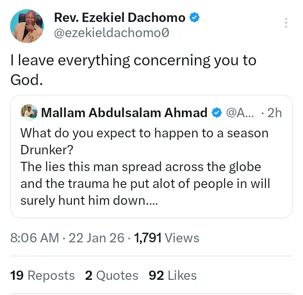Click the 8:06 AM · 22 Jan 26 timestamp

click(67, 238)
